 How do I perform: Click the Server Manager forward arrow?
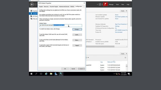pos(35,4)
